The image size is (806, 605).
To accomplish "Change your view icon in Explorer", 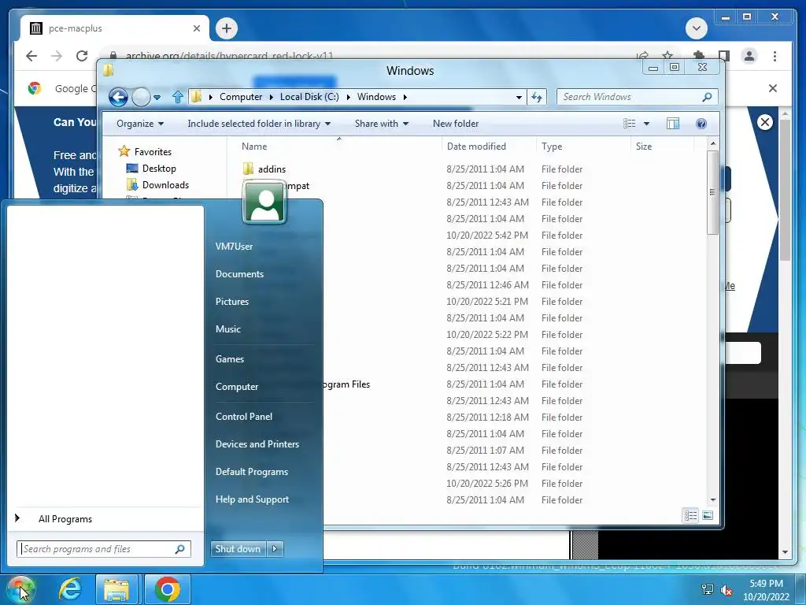I will coord(630,124).
